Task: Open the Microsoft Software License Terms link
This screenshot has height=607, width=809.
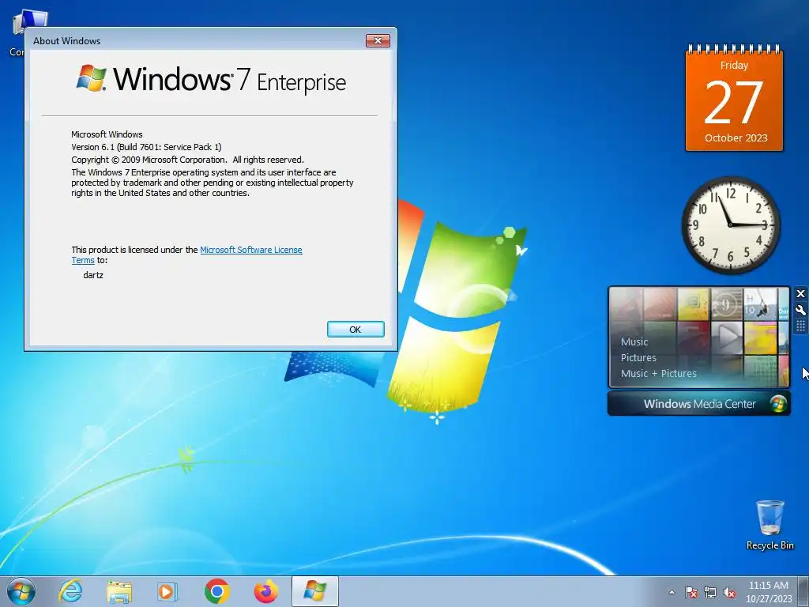Action: coord(250,250)
